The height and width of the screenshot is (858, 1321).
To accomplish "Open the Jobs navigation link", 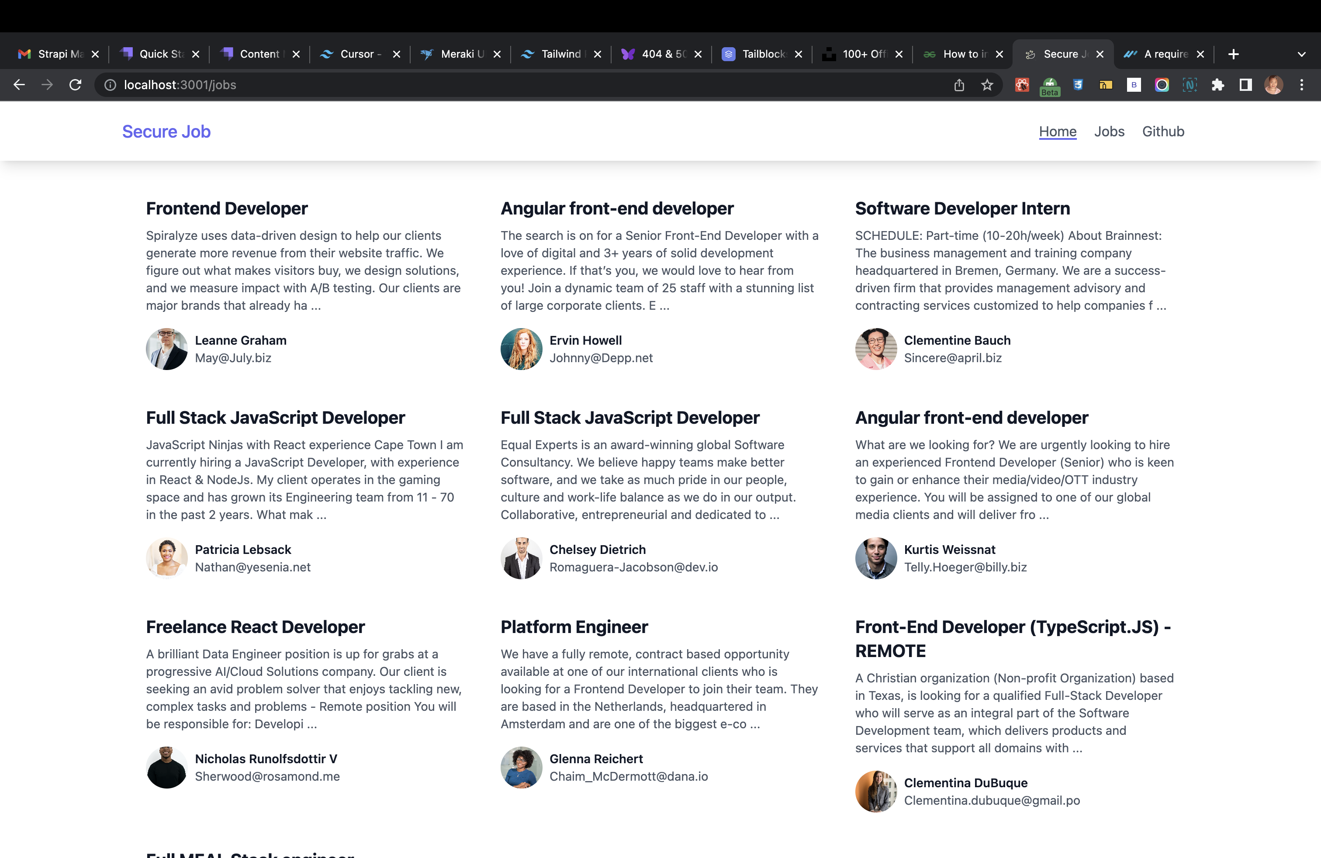I will click(1109, 131).
